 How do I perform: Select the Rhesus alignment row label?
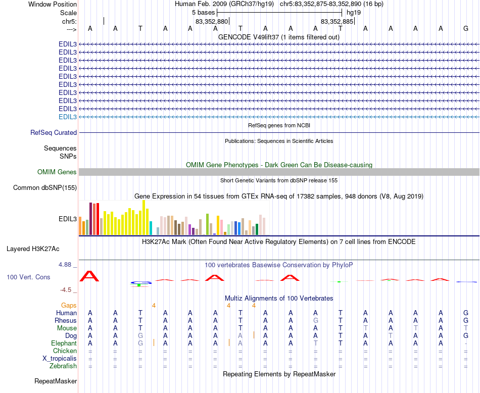click(x=66, y=320)
